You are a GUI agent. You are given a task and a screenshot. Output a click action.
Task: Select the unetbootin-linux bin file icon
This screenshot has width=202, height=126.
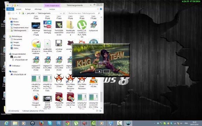pyautogui.click(x=47, y=44)
